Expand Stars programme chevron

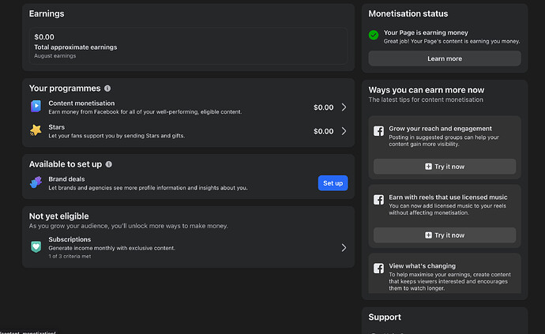click(x=344, y=131)
